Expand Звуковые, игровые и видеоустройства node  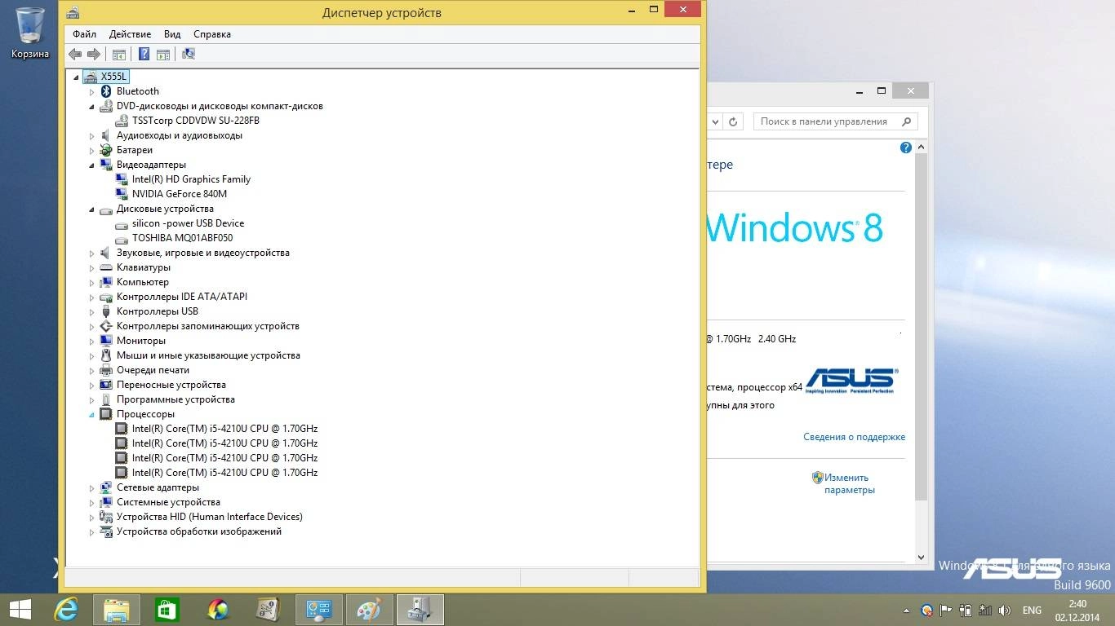[x=92, y=253]
